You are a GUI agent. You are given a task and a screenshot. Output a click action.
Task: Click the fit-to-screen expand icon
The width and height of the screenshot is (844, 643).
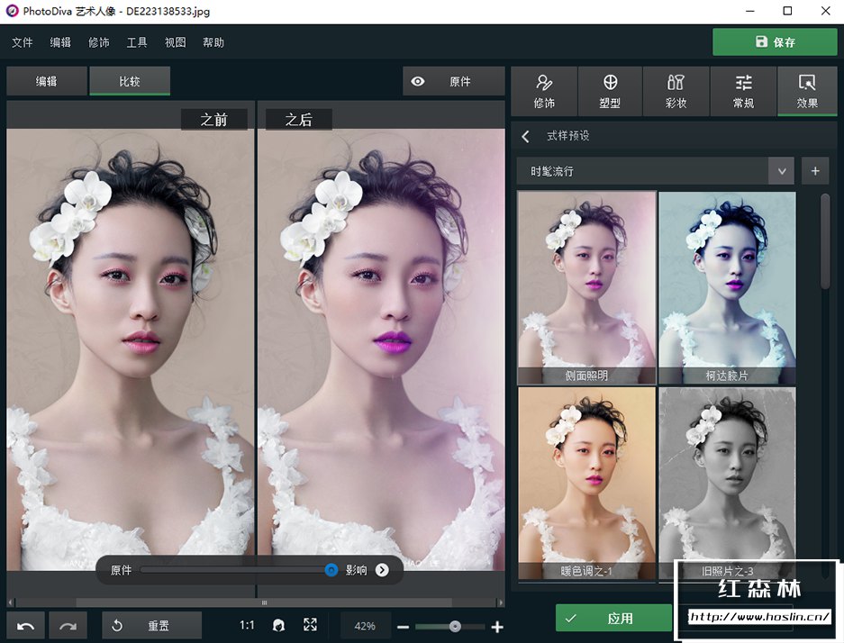pos(310,625)
